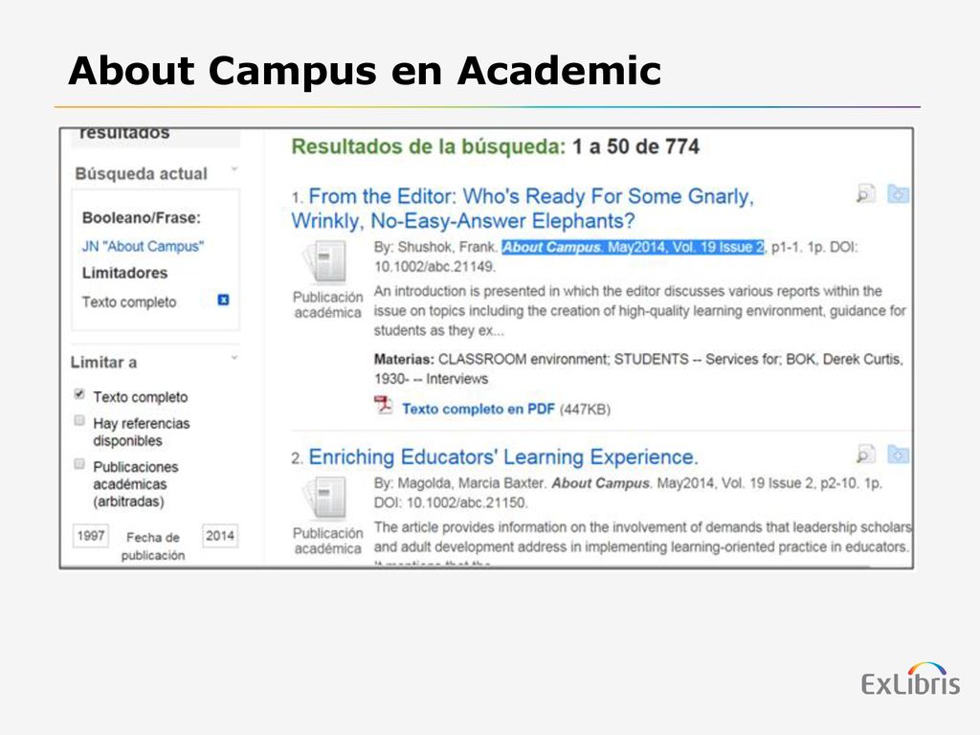Collapse Búsqueda actual section arrow
Screen dimensions: 980x735
point(234,169)
